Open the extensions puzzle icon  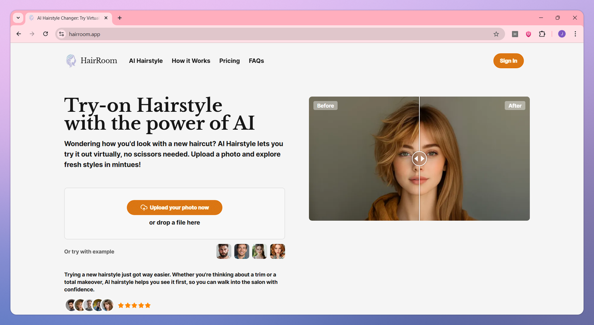tap(542, 34)
